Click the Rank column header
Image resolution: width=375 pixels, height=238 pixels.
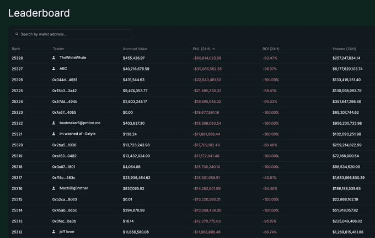17,49
